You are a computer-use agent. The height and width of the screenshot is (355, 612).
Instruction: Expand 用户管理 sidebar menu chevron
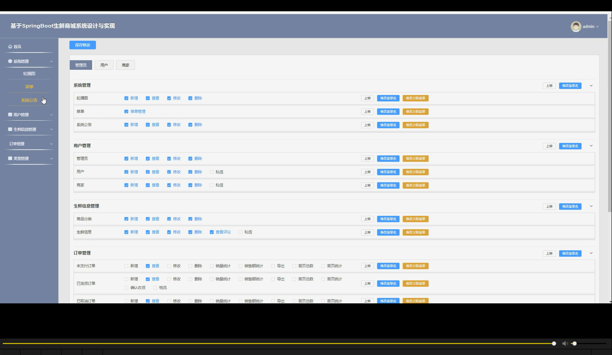coord(51,115)
